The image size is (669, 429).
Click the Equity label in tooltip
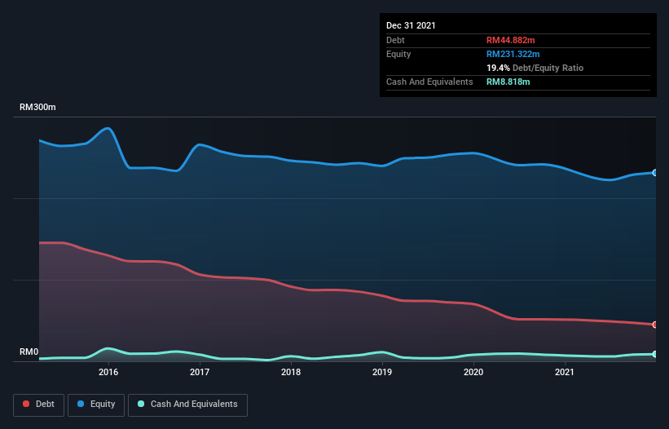tap(398, 54)
